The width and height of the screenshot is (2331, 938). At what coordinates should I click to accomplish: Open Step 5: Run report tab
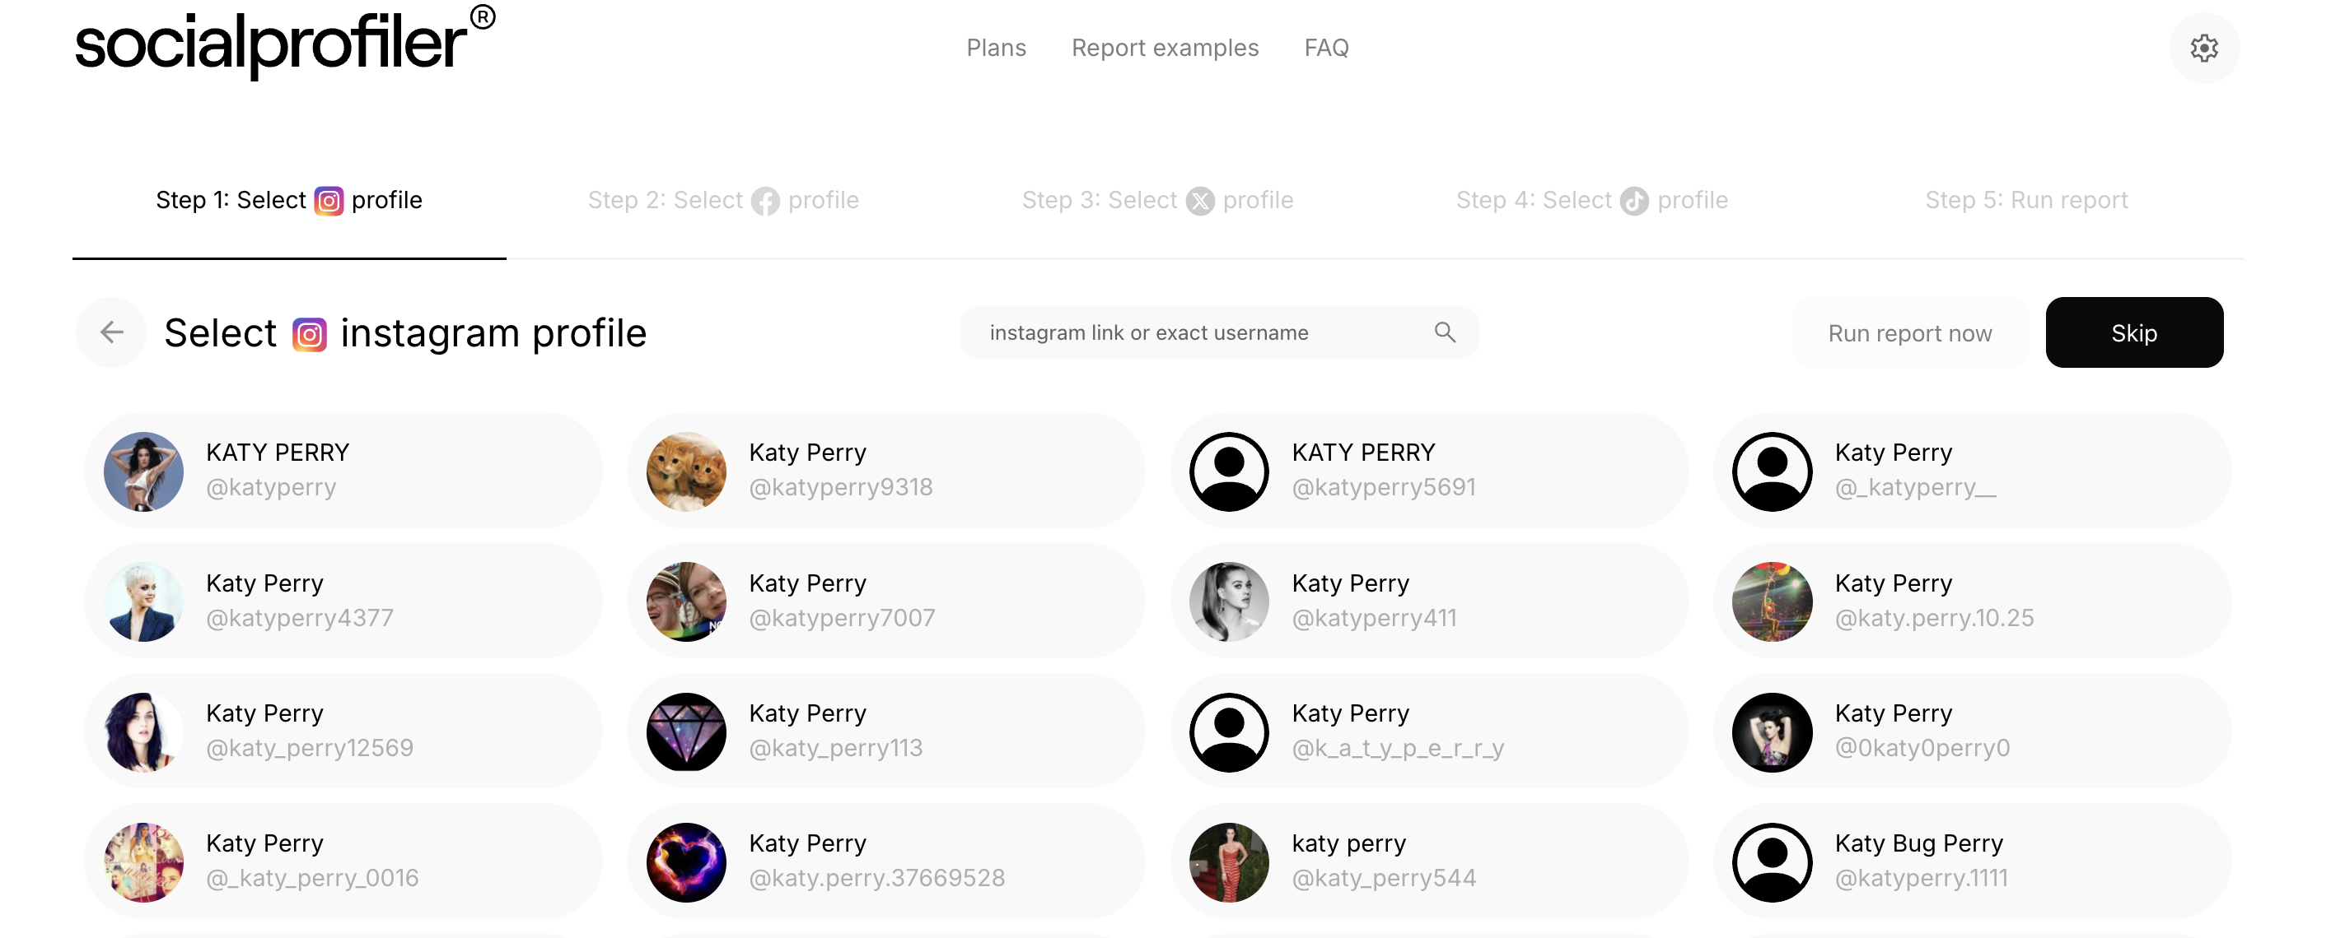pos(2026,200)
